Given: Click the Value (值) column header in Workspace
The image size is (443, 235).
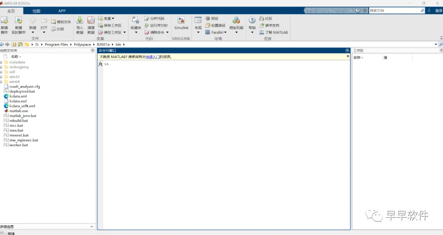Looking at the screenshot, I should click(385, 57).
